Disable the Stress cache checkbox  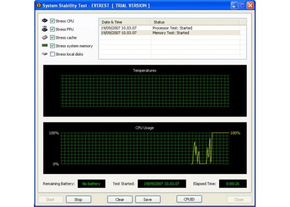[x=52, y=37]
